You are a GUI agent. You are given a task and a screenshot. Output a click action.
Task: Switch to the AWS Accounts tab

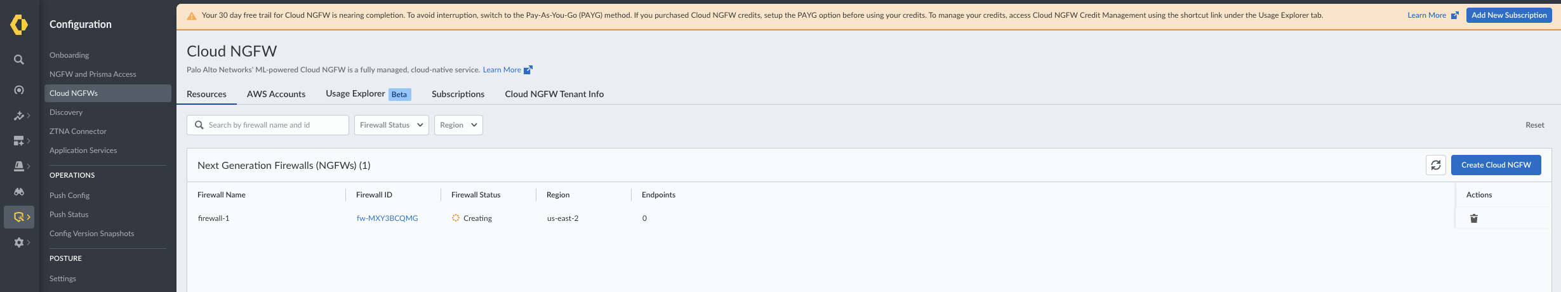pos(276,94)
